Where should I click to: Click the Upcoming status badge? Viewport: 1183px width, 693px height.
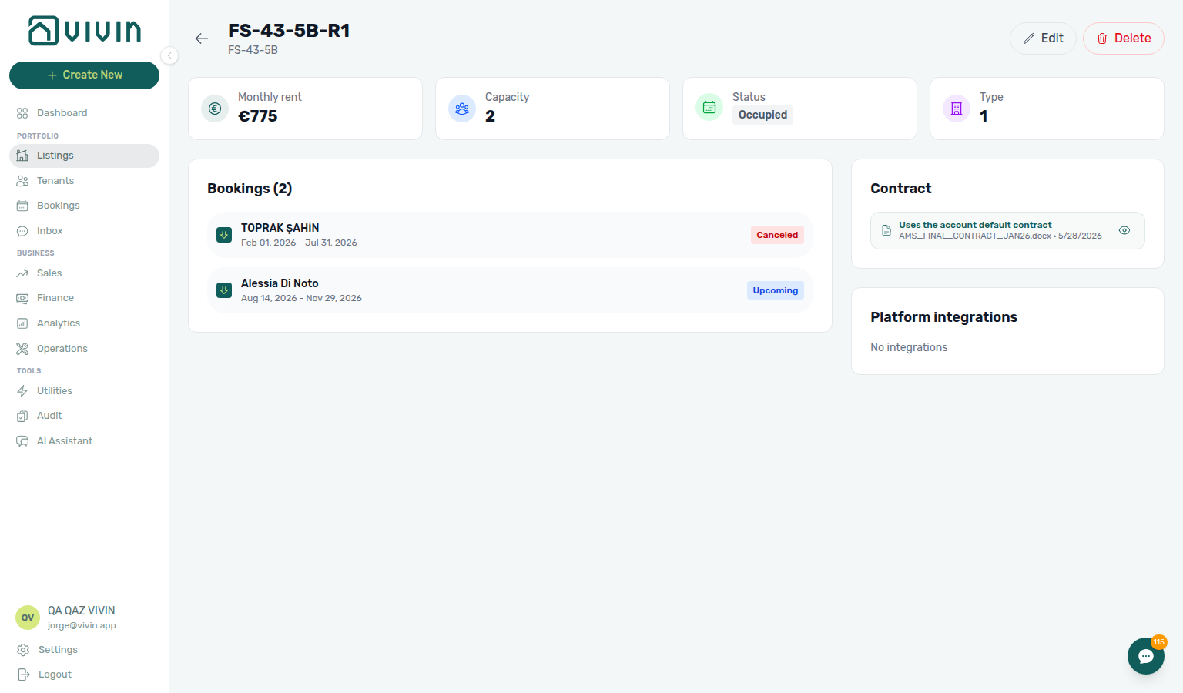(x=776, y=290)
